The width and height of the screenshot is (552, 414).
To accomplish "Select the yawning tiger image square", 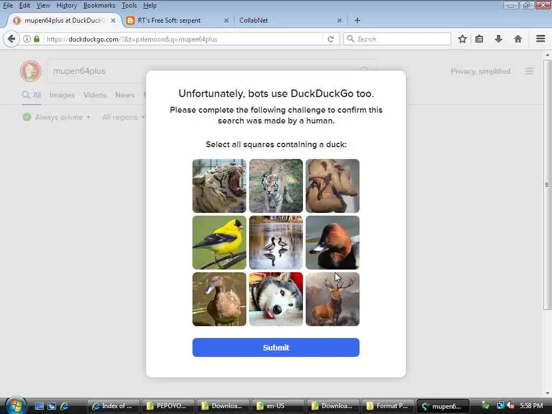I will pos(219,186).
